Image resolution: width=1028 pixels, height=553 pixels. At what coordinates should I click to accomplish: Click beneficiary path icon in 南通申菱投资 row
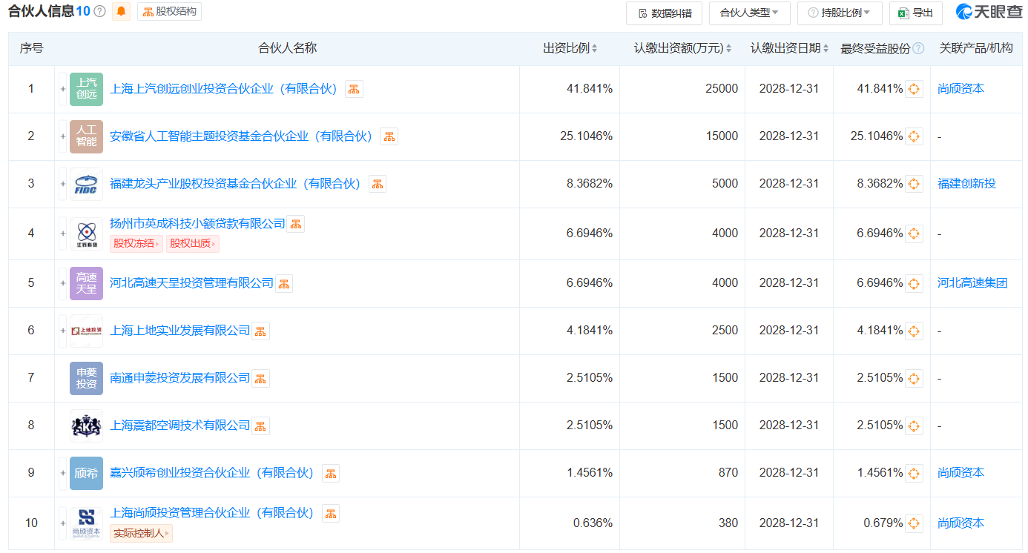pos(914,378)
